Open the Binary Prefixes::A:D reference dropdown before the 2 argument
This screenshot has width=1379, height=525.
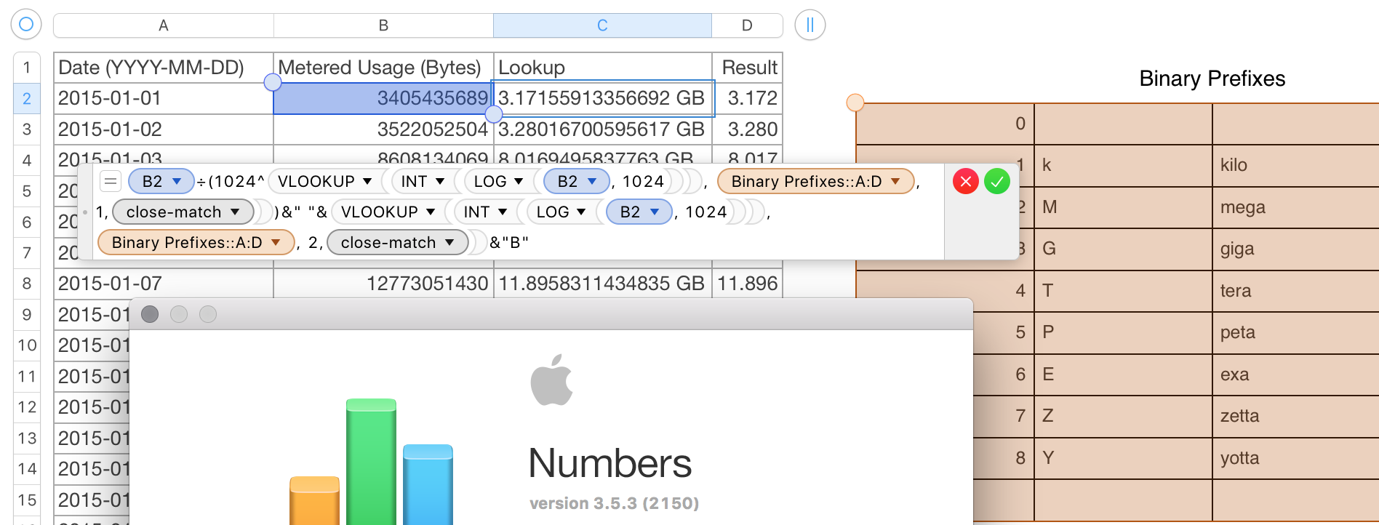pos(276,242)
